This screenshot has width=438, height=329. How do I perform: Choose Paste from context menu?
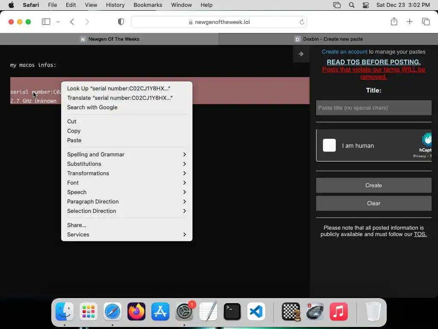tap(127, 141)
